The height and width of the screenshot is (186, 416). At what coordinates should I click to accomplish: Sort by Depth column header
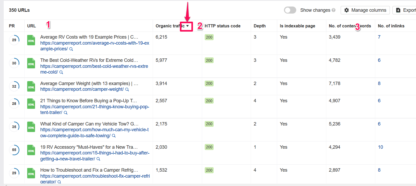259,26
